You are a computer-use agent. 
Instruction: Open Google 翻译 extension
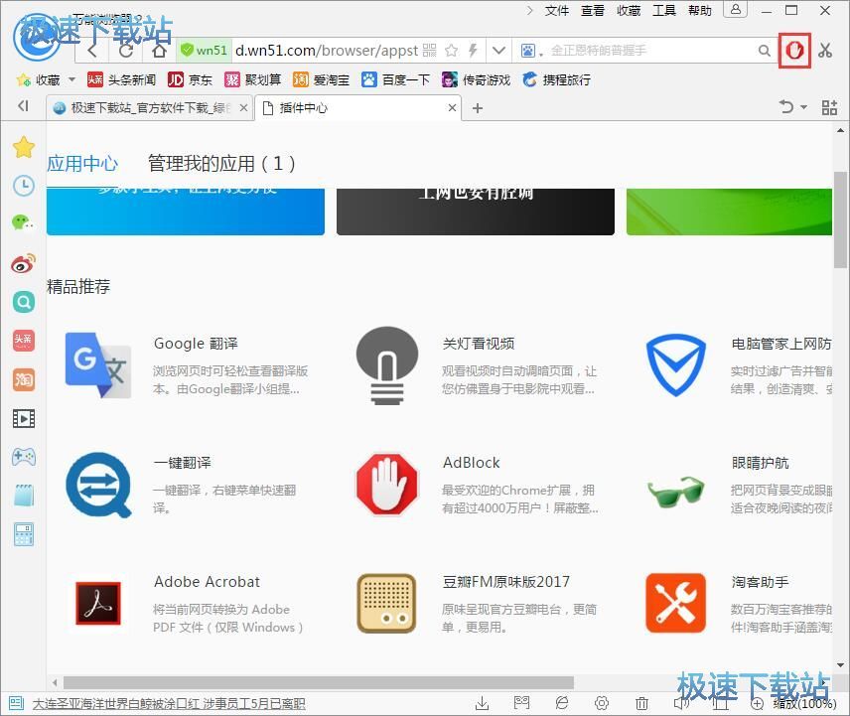click(x=197, y=344)
